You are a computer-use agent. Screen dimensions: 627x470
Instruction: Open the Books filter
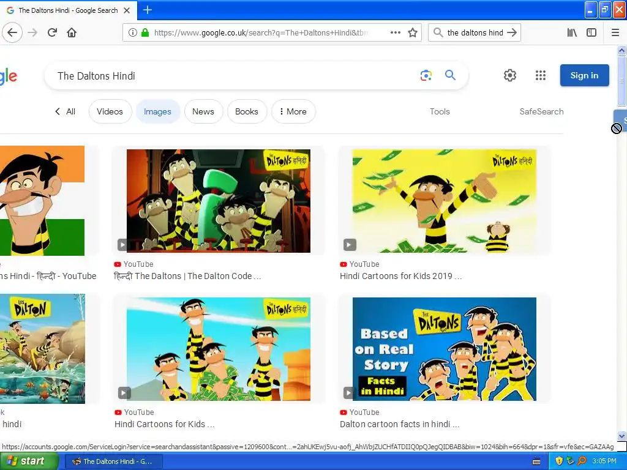247,111
